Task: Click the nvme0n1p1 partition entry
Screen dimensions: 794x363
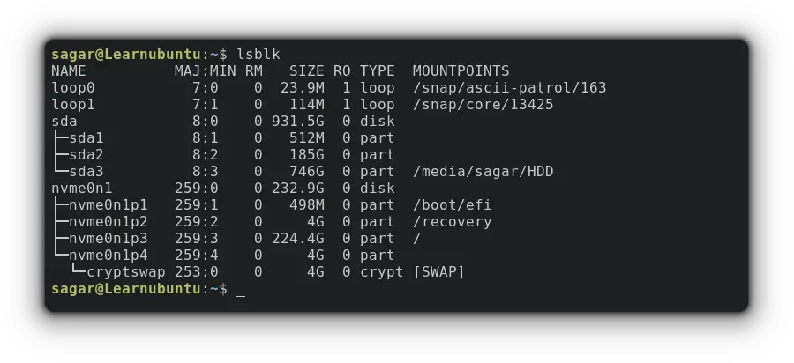Action: (109, 204)
